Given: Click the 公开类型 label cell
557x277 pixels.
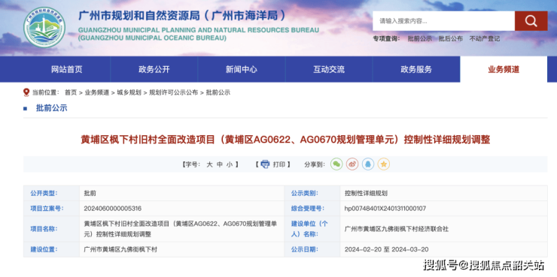Looking at the screenshot, I should (51, 194).
